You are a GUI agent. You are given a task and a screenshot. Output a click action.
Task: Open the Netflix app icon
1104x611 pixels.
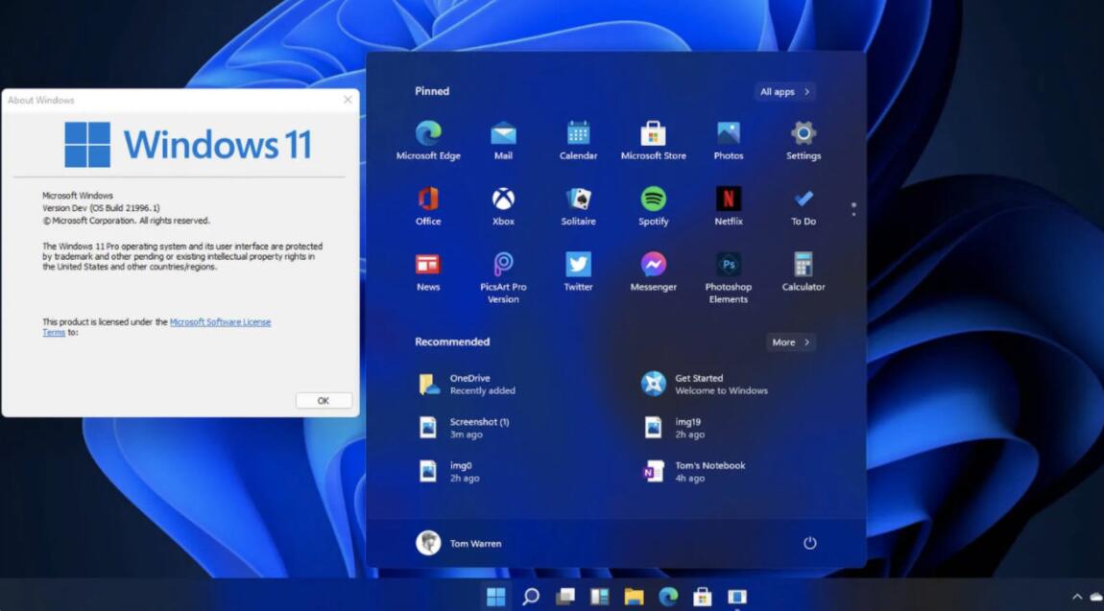pyautogui.click(x=729, y=200)
